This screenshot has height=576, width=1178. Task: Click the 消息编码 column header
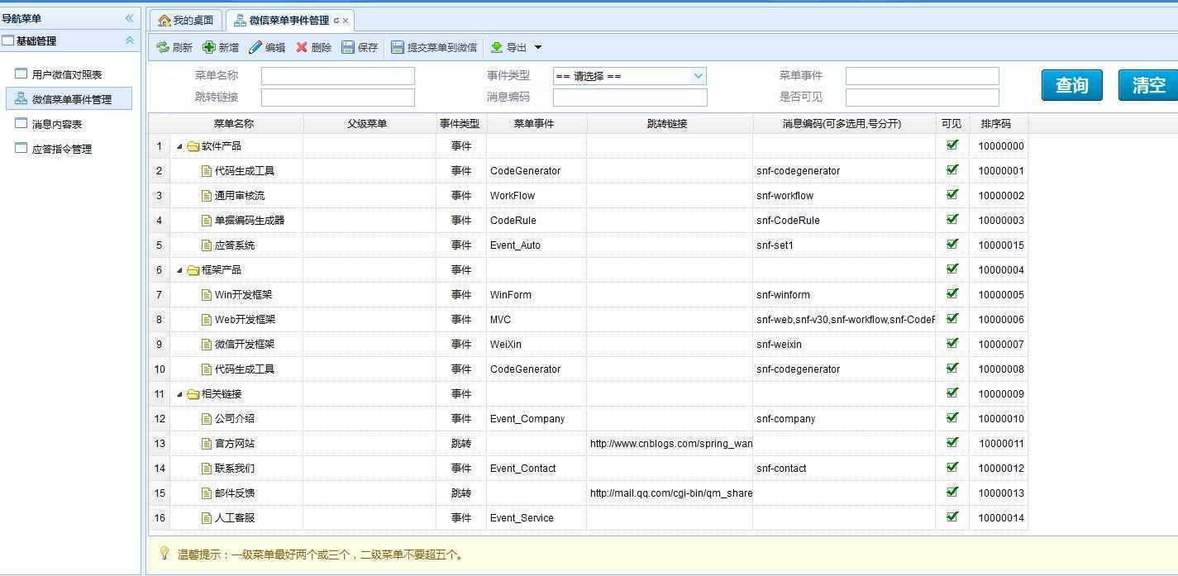coord(842,124)
